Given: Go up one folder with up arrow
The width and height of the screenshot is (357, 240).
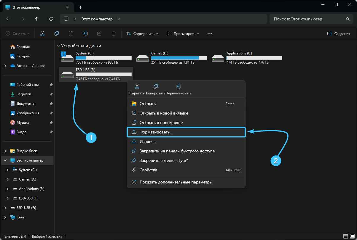Looking at the screenshot, I should [x=37, y=19].
